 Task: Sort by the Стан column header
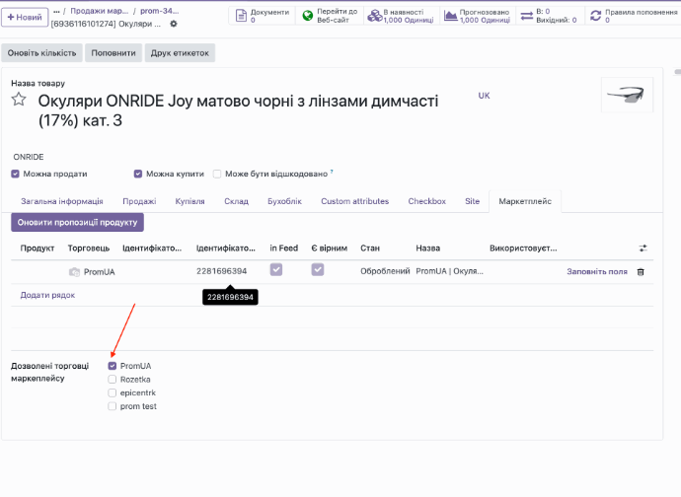(370, 248)
